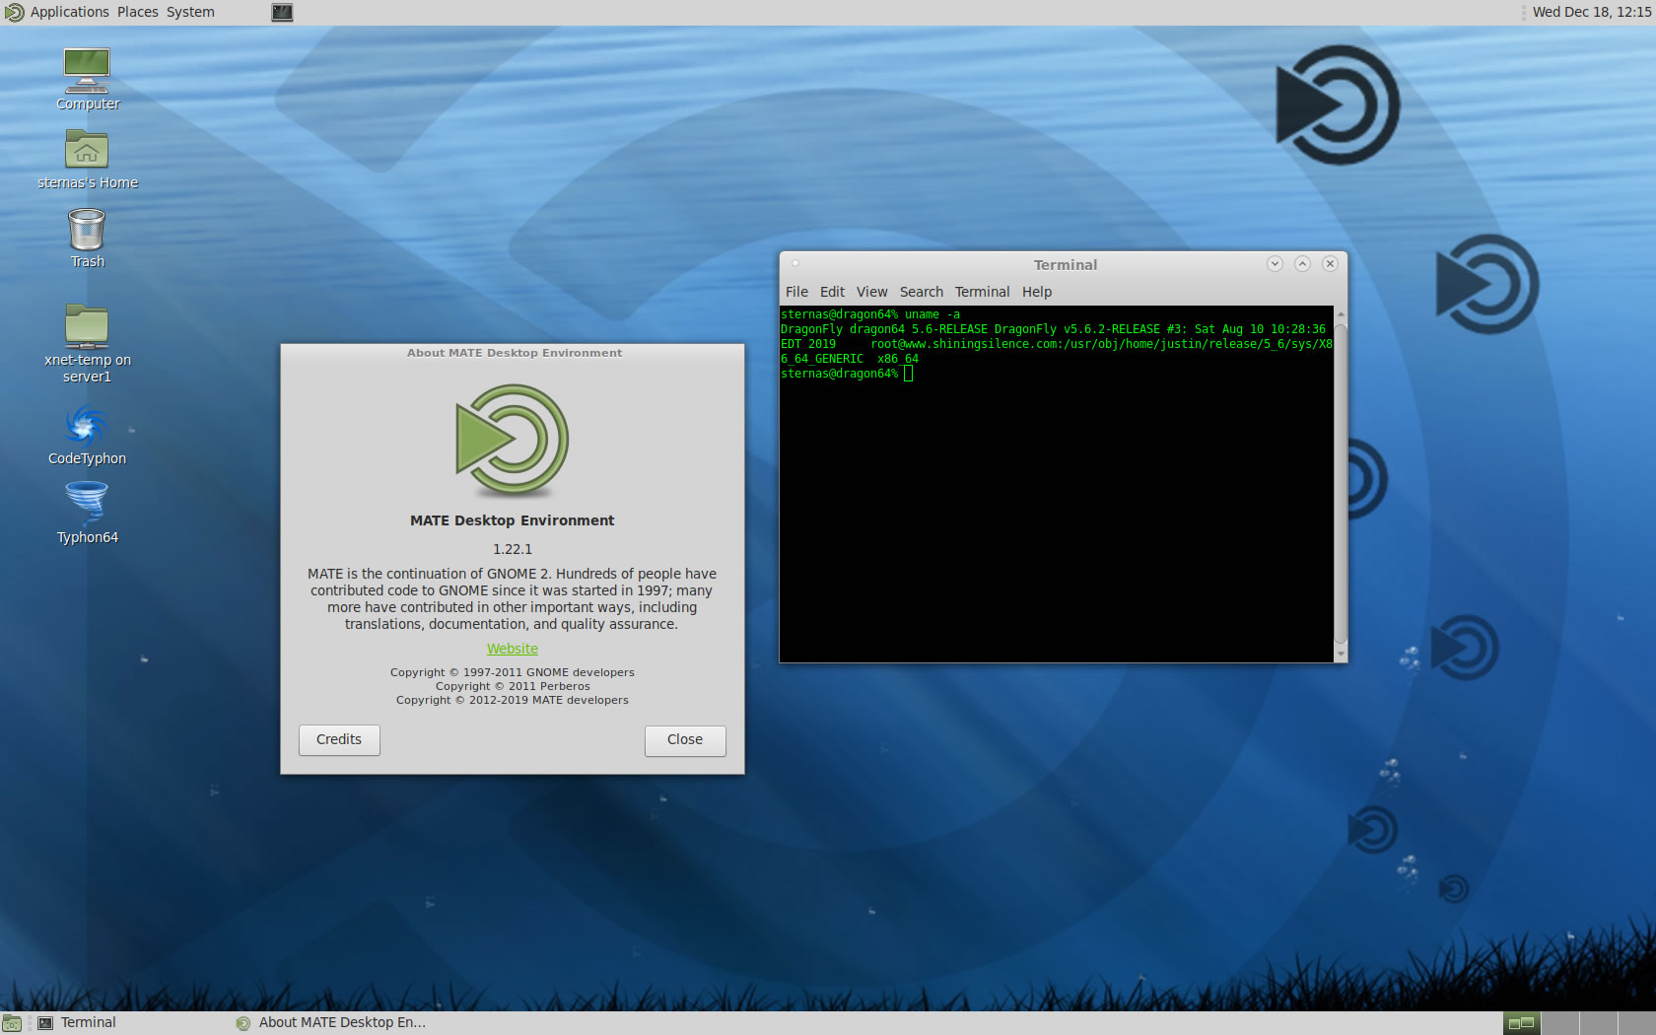Open the Terminal Help menu

click(1037, 292)
